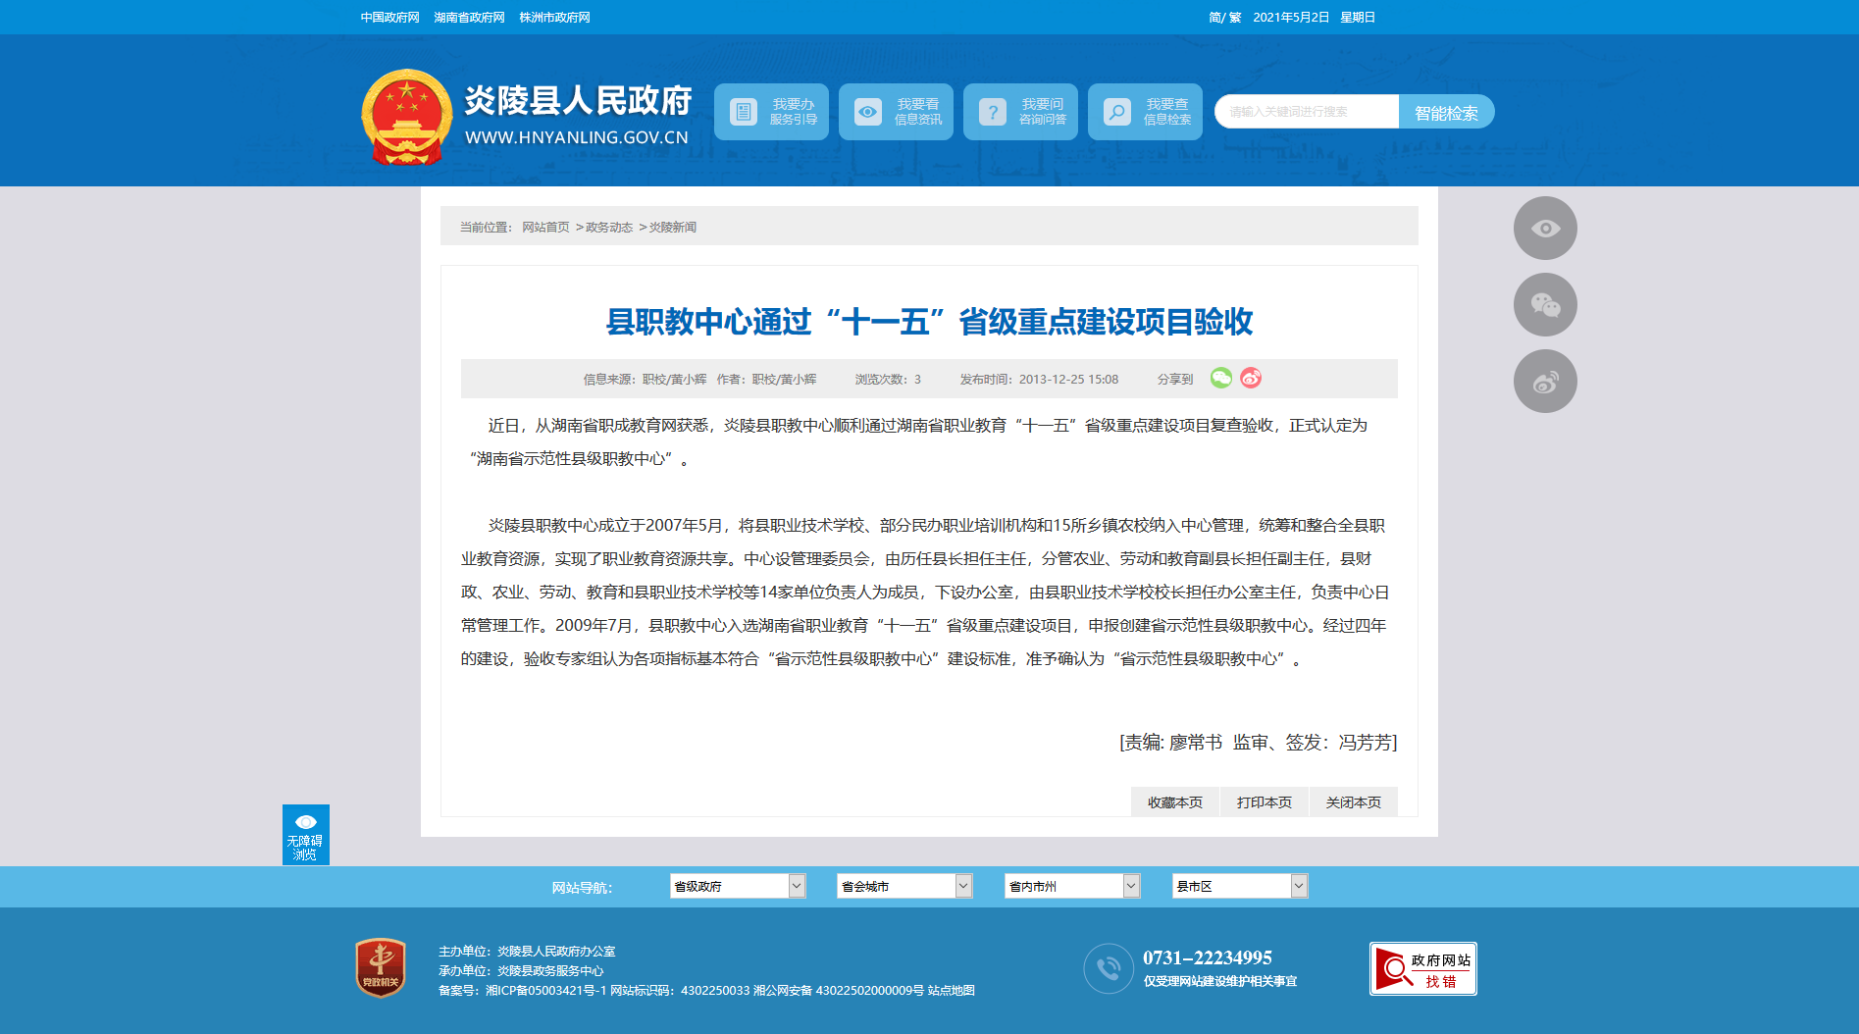Image resolution: width=1859 pixels, height=1034 pixels.
Task: Click the gray eye floating sidebar button
Action: [1544, 229]
